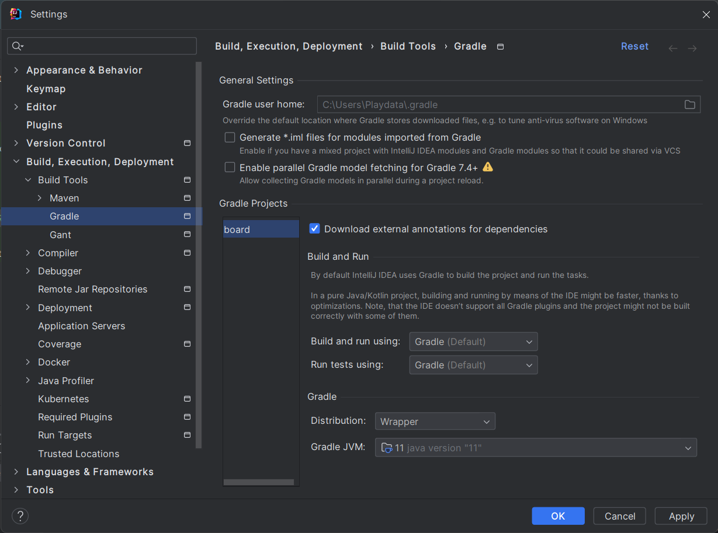Viewport: 718px width, 533px height.
Task: Select Application Servers in settings tree
Action: [81, 326]
